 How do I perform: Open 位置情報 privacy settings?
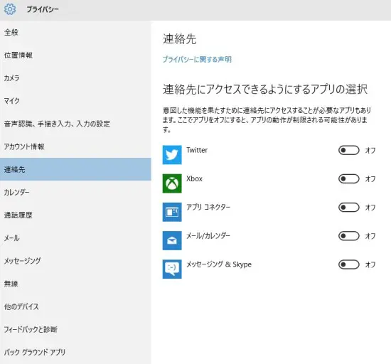(x=75, y=55)
